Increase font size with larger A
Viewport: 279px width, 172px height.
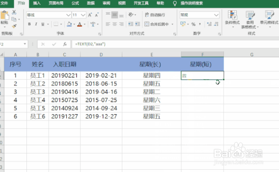pyautogui.click(x=90, y=15)
